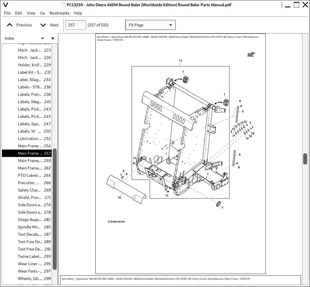Click the (257 of 515) page count text
Screen dimensions: 310x287
[x=98, y=25]
